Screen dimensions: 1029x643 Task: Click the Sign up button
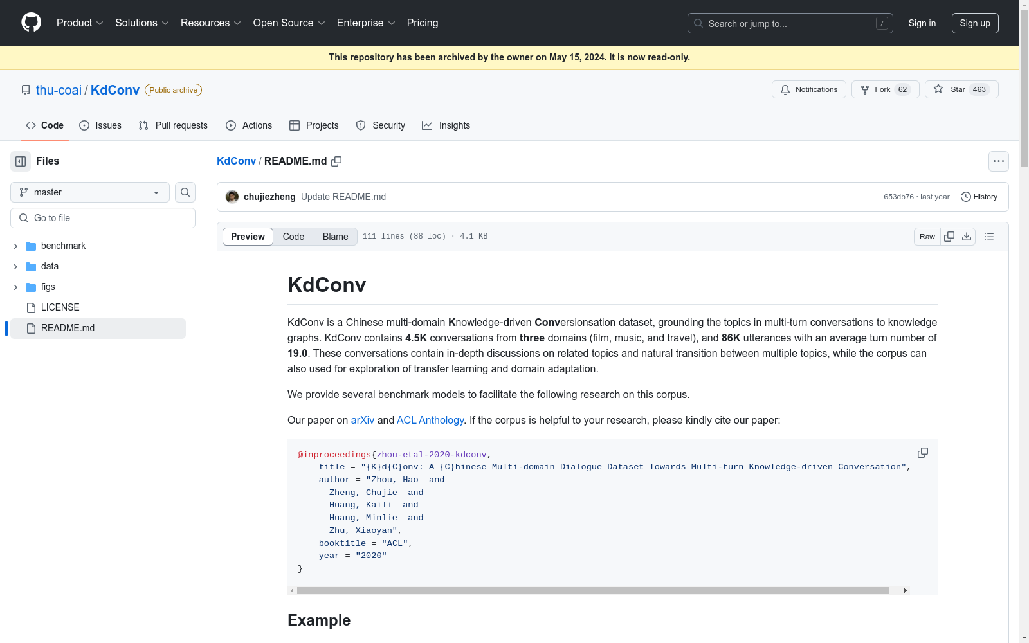coord(974,23)
